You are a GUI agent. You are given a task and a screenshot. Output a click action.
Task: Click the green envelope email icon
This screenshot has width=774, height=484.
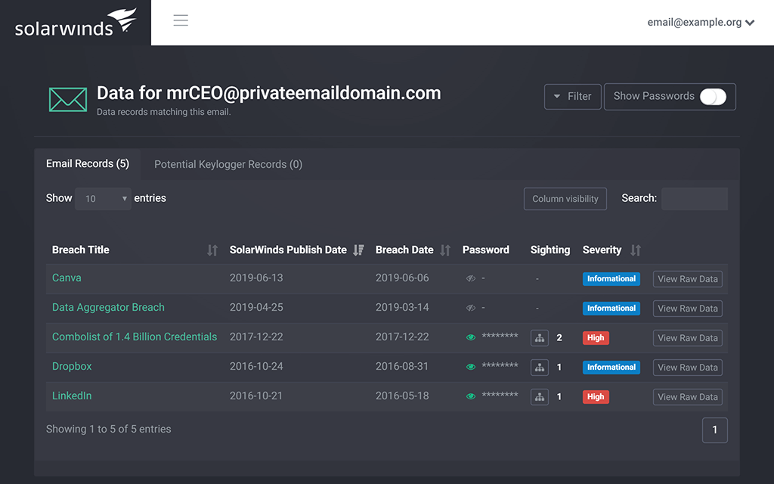tap(68, 99)
